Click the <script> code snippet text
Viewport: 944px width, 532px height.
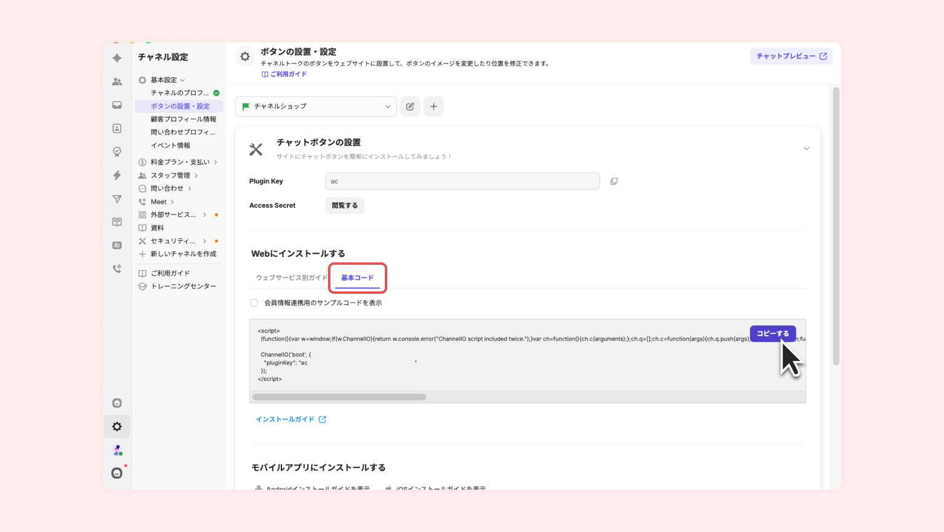click(269, 331)
